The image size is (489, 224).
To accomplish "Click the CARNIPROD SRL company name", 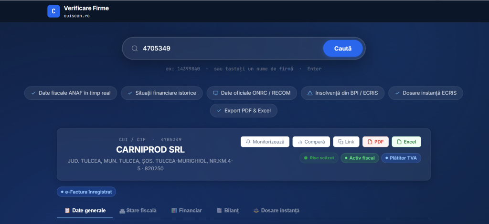I will point(150,150).
